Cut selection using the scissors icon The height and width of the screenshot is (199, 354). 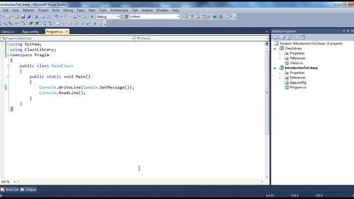click(x=37, y=17)
